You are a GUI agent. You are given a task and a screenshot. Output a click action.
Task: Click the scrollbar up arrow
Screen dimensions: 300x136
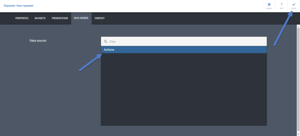(x=298, y=26)
